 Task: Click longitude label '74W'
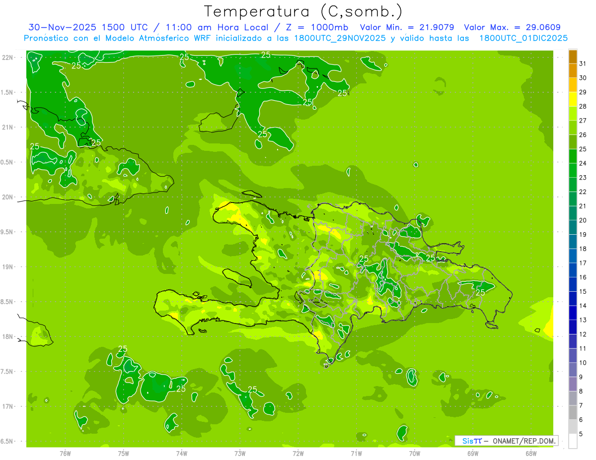pyautogui.click(x=182, y=453)
